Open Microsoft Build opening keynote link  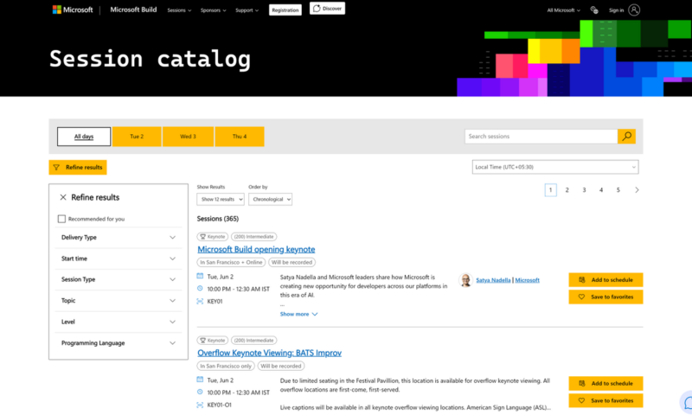click(x=256, y=249)
